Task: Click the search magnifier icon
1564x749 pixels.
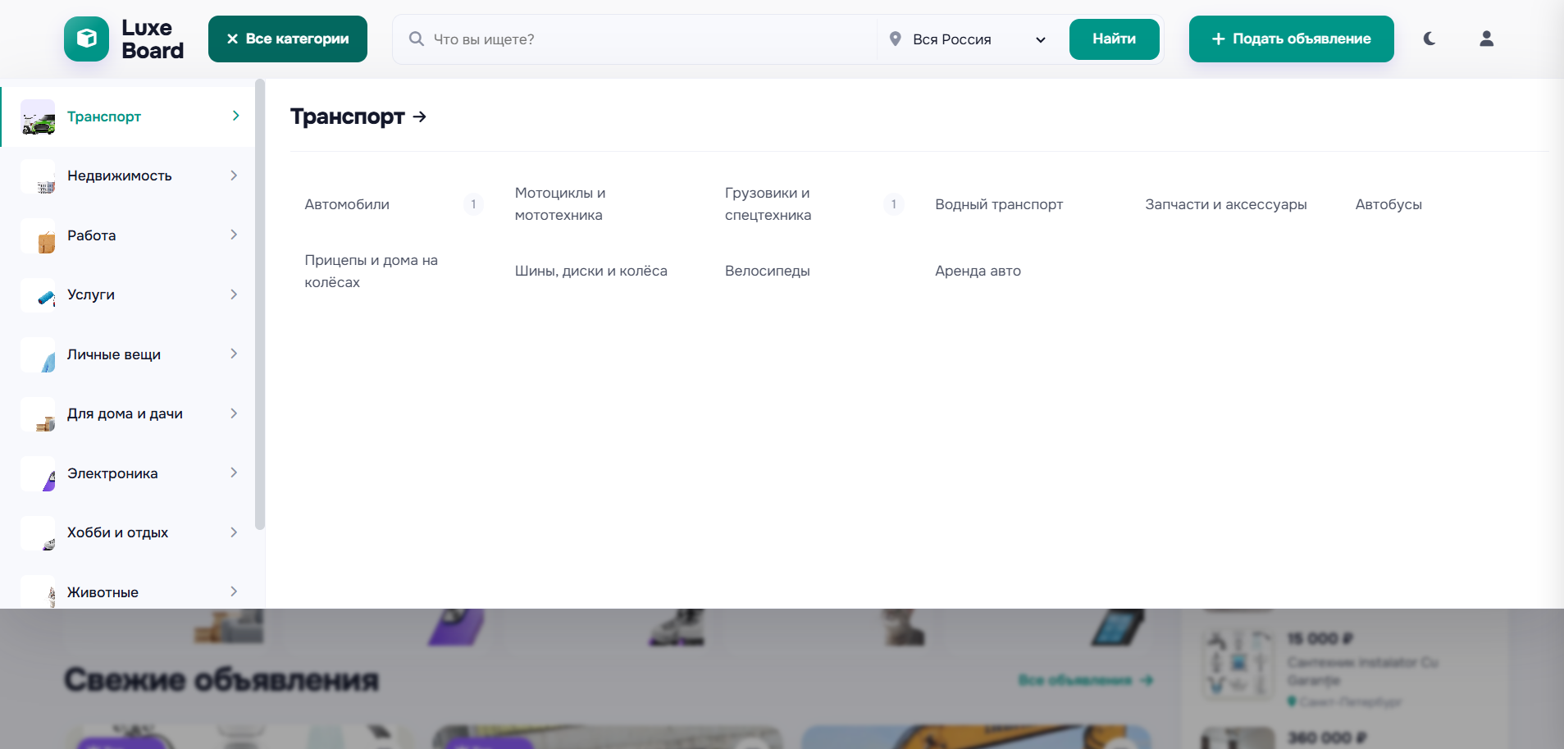Action: [416, 39]
